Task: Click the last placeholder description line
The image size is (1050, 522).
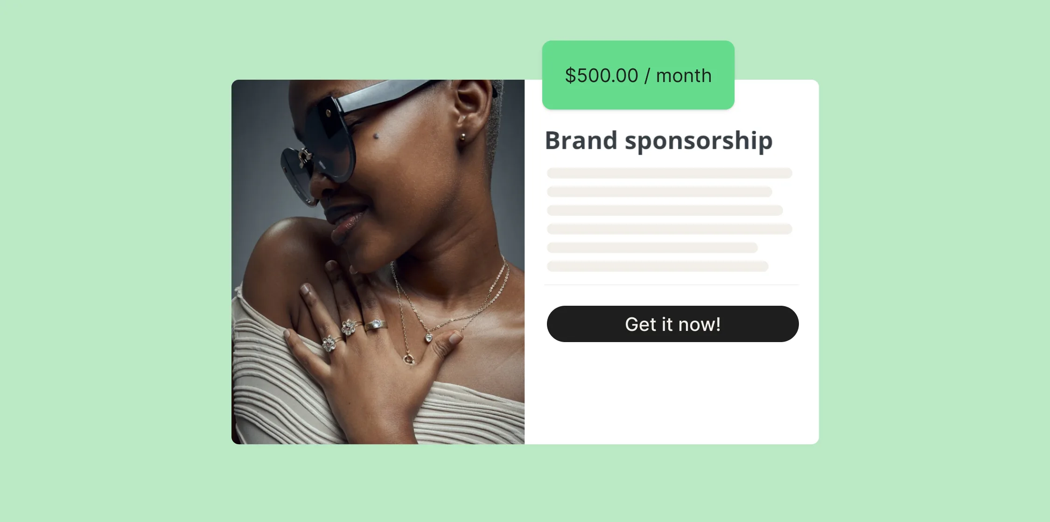Action: [658, 266]
